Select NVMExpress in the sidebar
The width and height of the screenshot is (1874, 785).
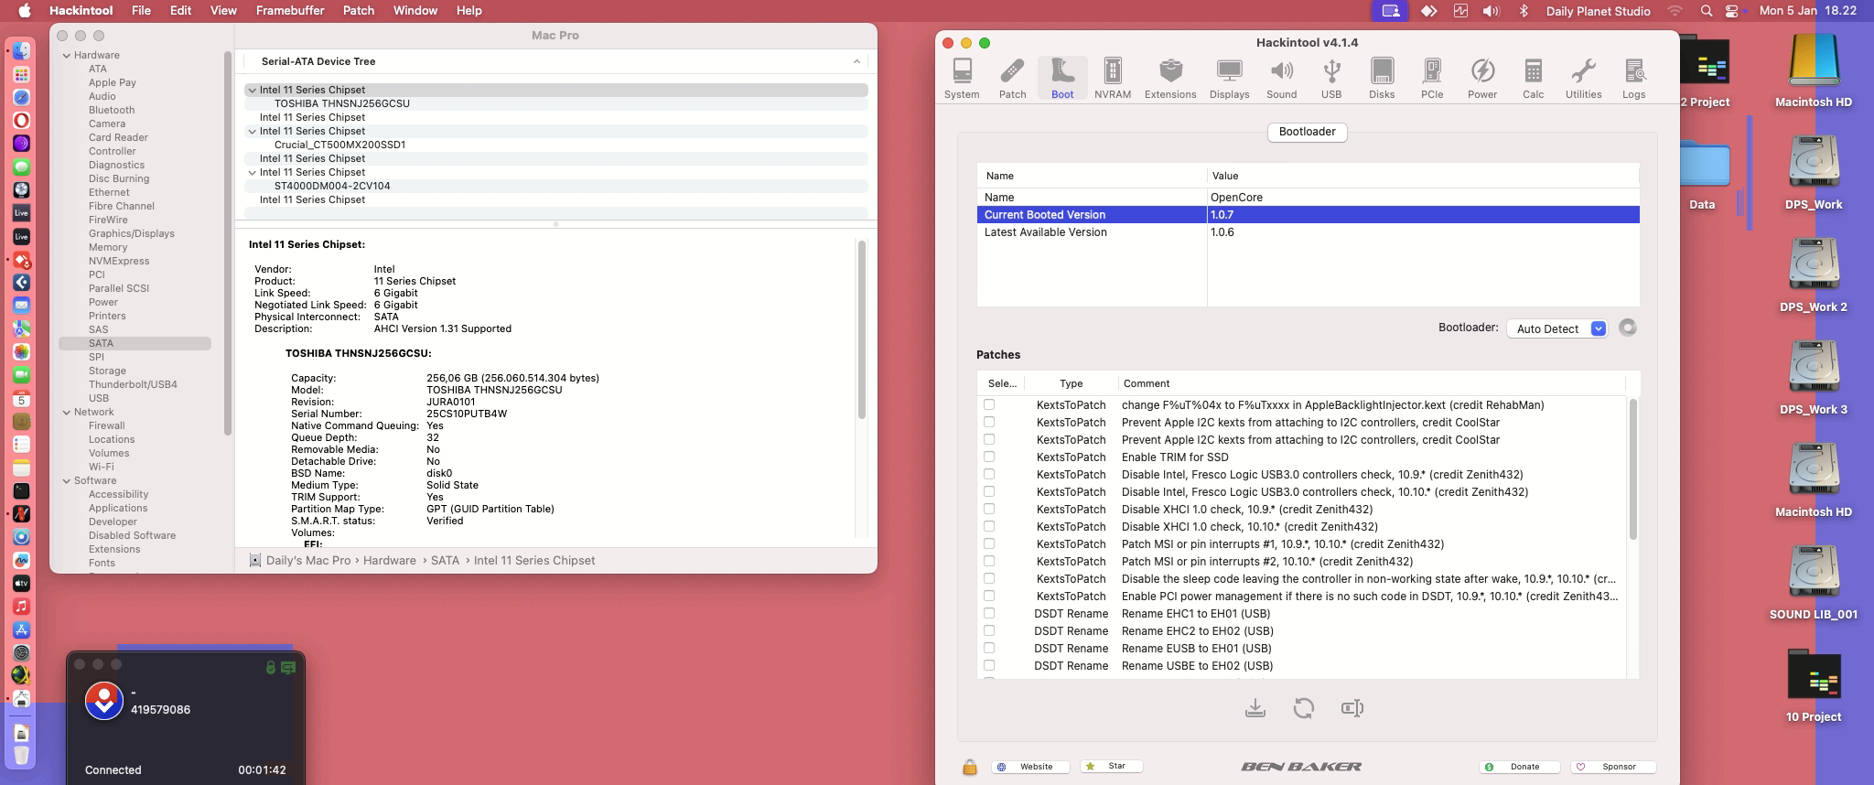click(119, 261)
